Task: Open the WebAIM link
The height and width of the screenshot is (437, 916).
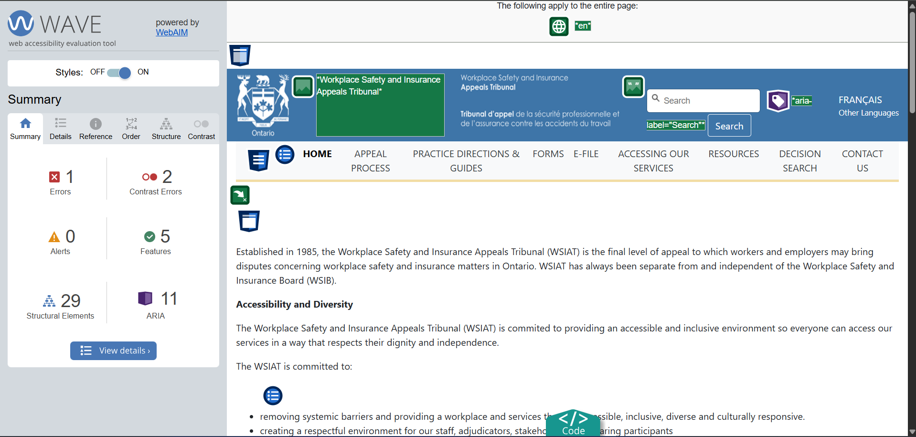Action: click(171, 32)
